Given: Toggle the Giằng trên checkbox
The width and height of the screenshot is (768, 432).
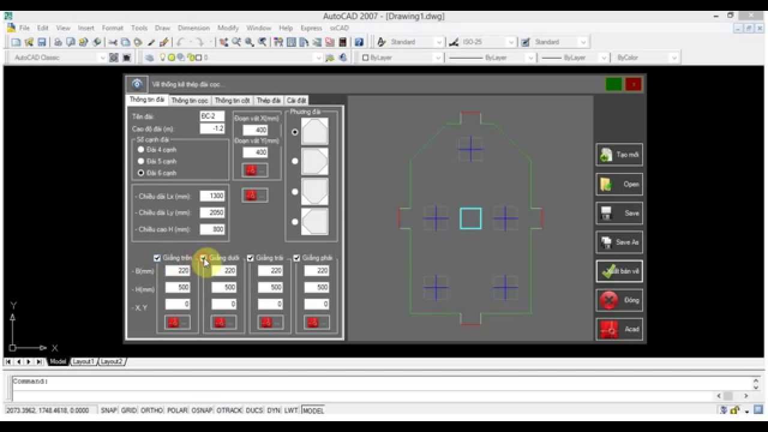Looking at the screenshot, I should [157, 258].
